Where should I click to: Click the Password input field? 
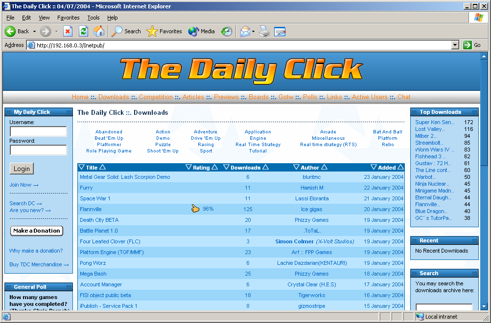pos(38,150)
